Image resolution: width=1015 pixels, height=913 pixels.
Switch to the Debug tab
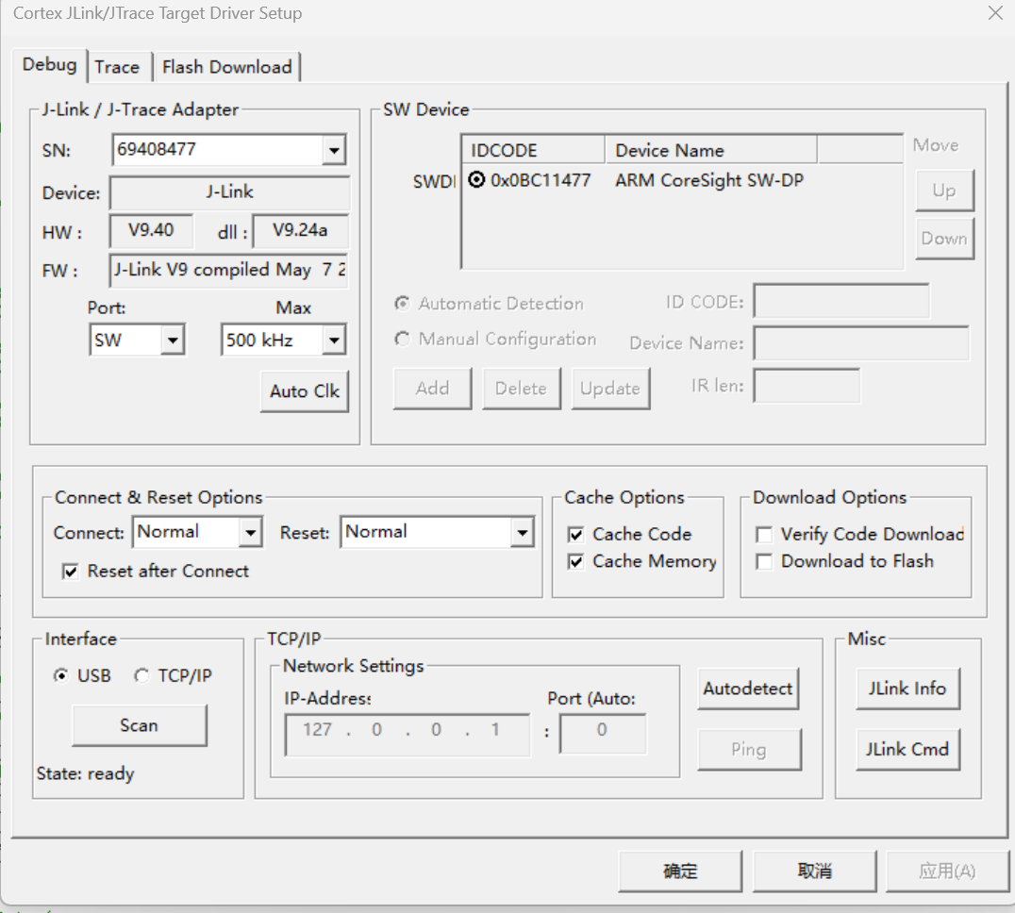(x=49, y=66)
